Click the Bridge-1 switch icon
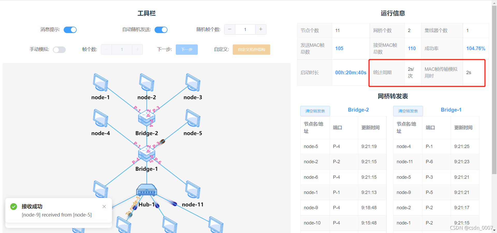 click(x=147, y=154)
